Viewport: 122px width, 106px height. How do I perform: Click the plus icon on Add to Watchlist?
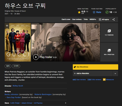(x=75, y=73)
